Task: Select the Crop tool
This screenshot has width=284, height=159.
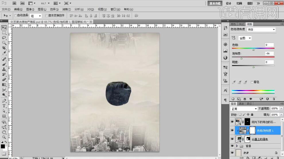Action: pos(4,48)
